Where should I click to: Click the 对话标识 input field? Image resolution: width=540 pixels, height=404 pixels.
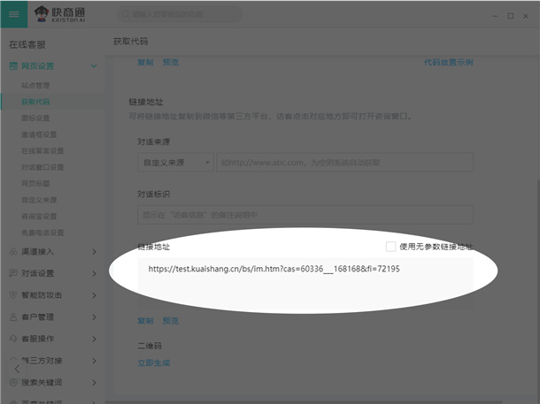click(305, 215)
